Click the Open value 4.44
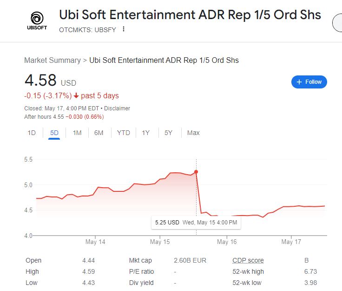This screenshot has width=342, height=291. (x=89, y=260)
